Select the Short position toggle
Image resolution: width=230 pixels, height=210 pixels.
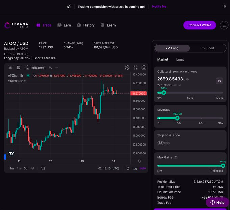[x=208, y=48]
